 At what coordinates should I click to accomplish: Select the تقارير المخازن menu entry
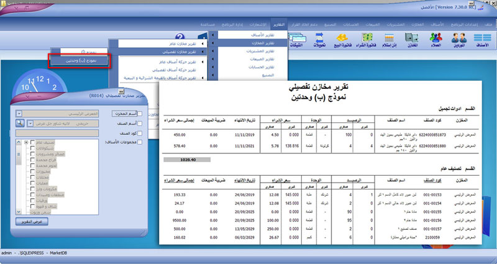point(252,43)
